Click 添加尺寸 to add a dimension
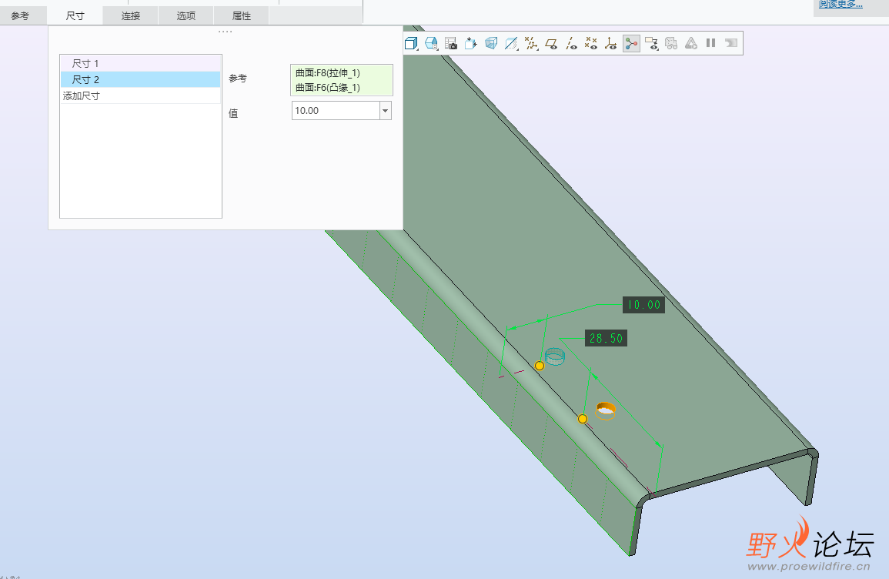The height and width of the screenshot is (579, 889). click(x=141, y=95)
